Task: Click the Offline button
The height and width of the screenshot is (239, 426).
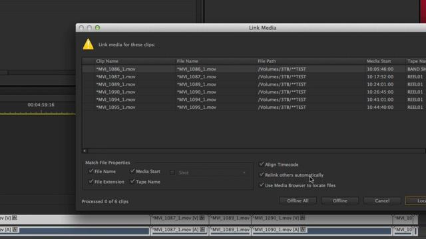Action: pos(340,200)
